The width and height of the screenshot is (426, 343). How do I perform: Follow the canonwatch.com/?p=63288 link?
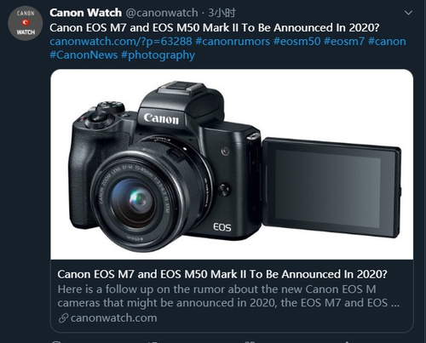pyautogui.click(x=121, y=42)
